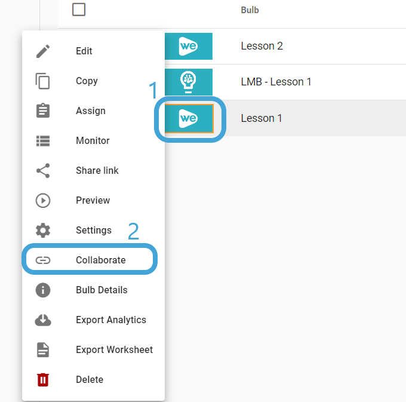Open the Lesson 2 row title
The height and width of the screenshot is (402, 406).
[262, 46]
